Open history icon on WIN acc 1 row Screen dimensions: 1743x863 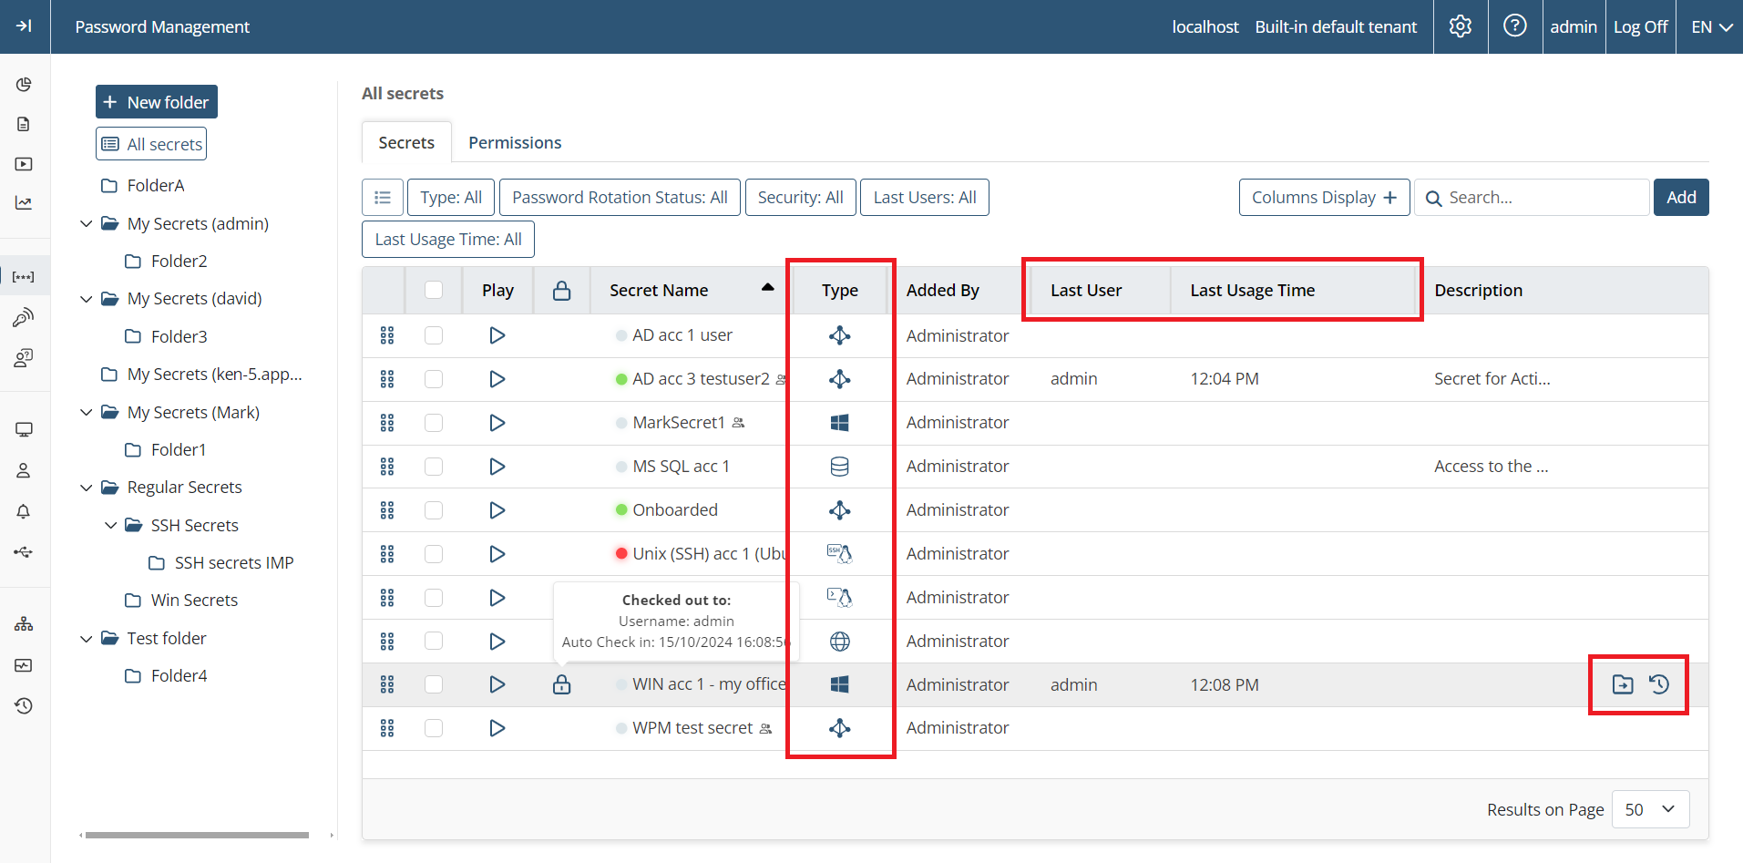(x=1659, y=684)
